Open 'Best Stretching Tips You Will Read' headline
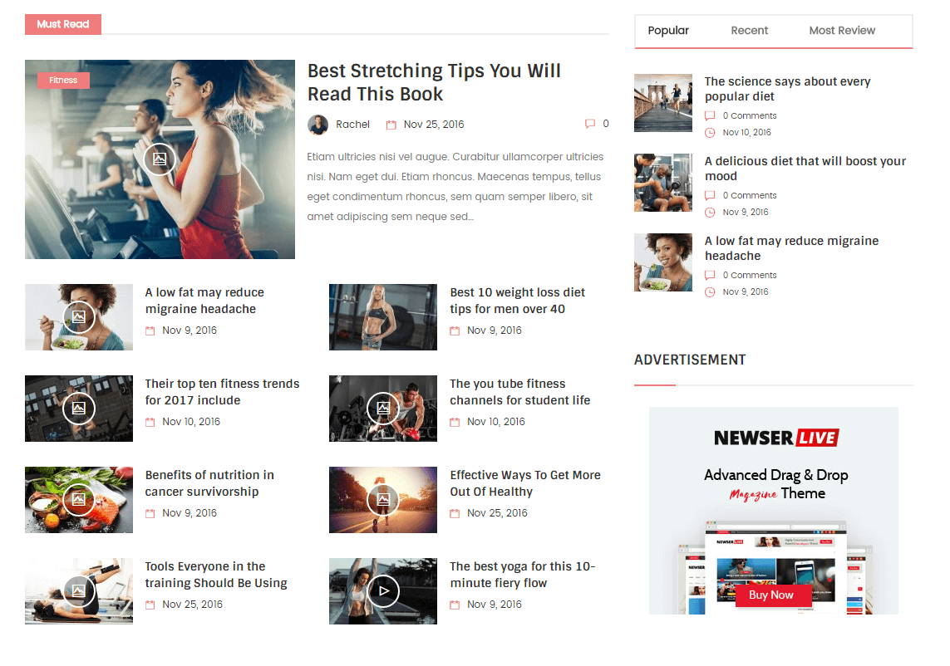Screen dimensions: 950x666 click(434, 82)
